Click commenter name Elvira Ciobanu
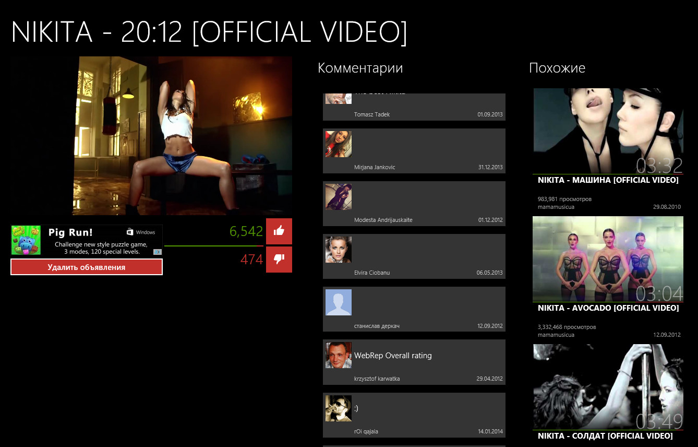Viewport: 698px width, 447px height. tap(372, 273)
